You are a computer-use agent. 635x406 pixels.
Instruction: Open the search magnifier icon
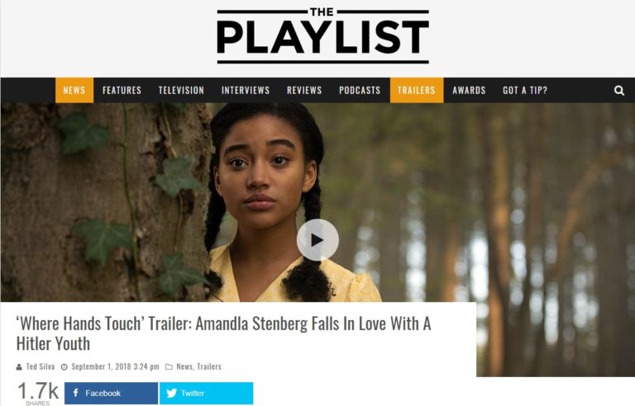pos(618,90)
